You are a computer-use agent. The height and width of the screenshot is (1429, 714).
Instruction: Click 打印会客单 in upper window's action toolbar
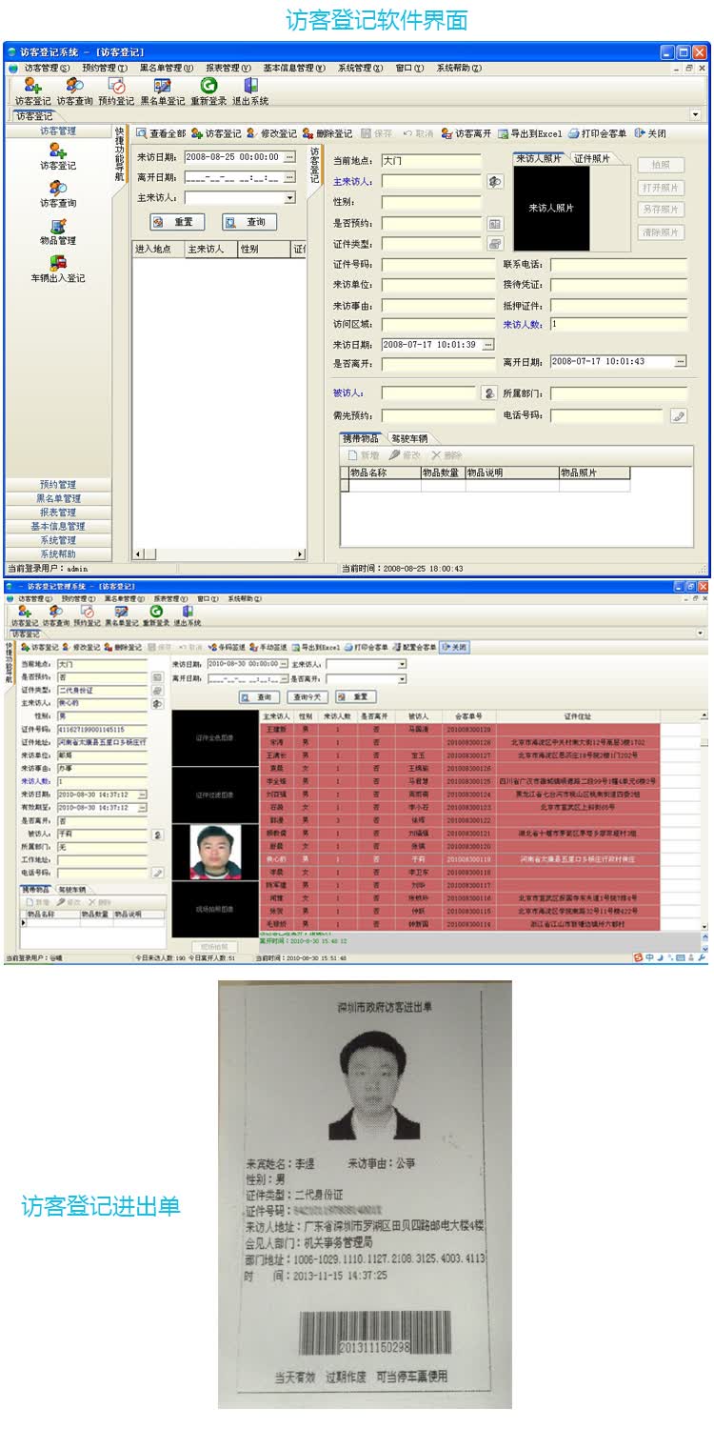pos(599,134)
